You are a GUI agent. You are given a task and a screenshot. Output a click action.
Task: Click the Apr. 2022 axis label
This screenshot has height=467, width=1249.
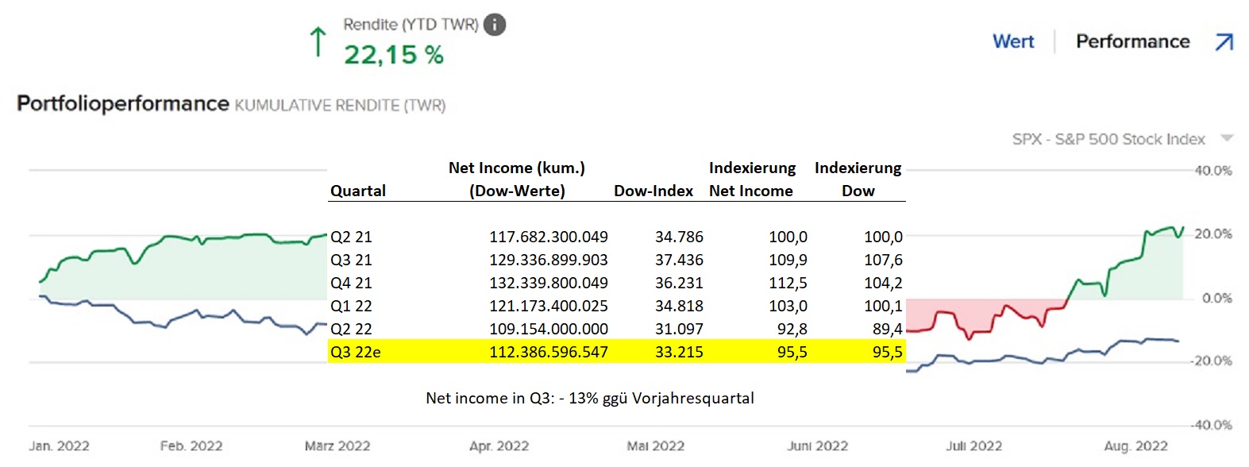click(499, 446)
